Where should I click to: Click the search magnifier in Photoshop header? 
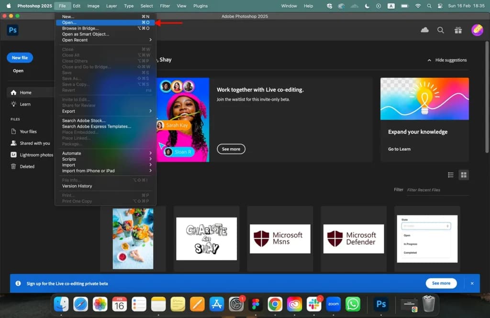click(x=441, y=30)
